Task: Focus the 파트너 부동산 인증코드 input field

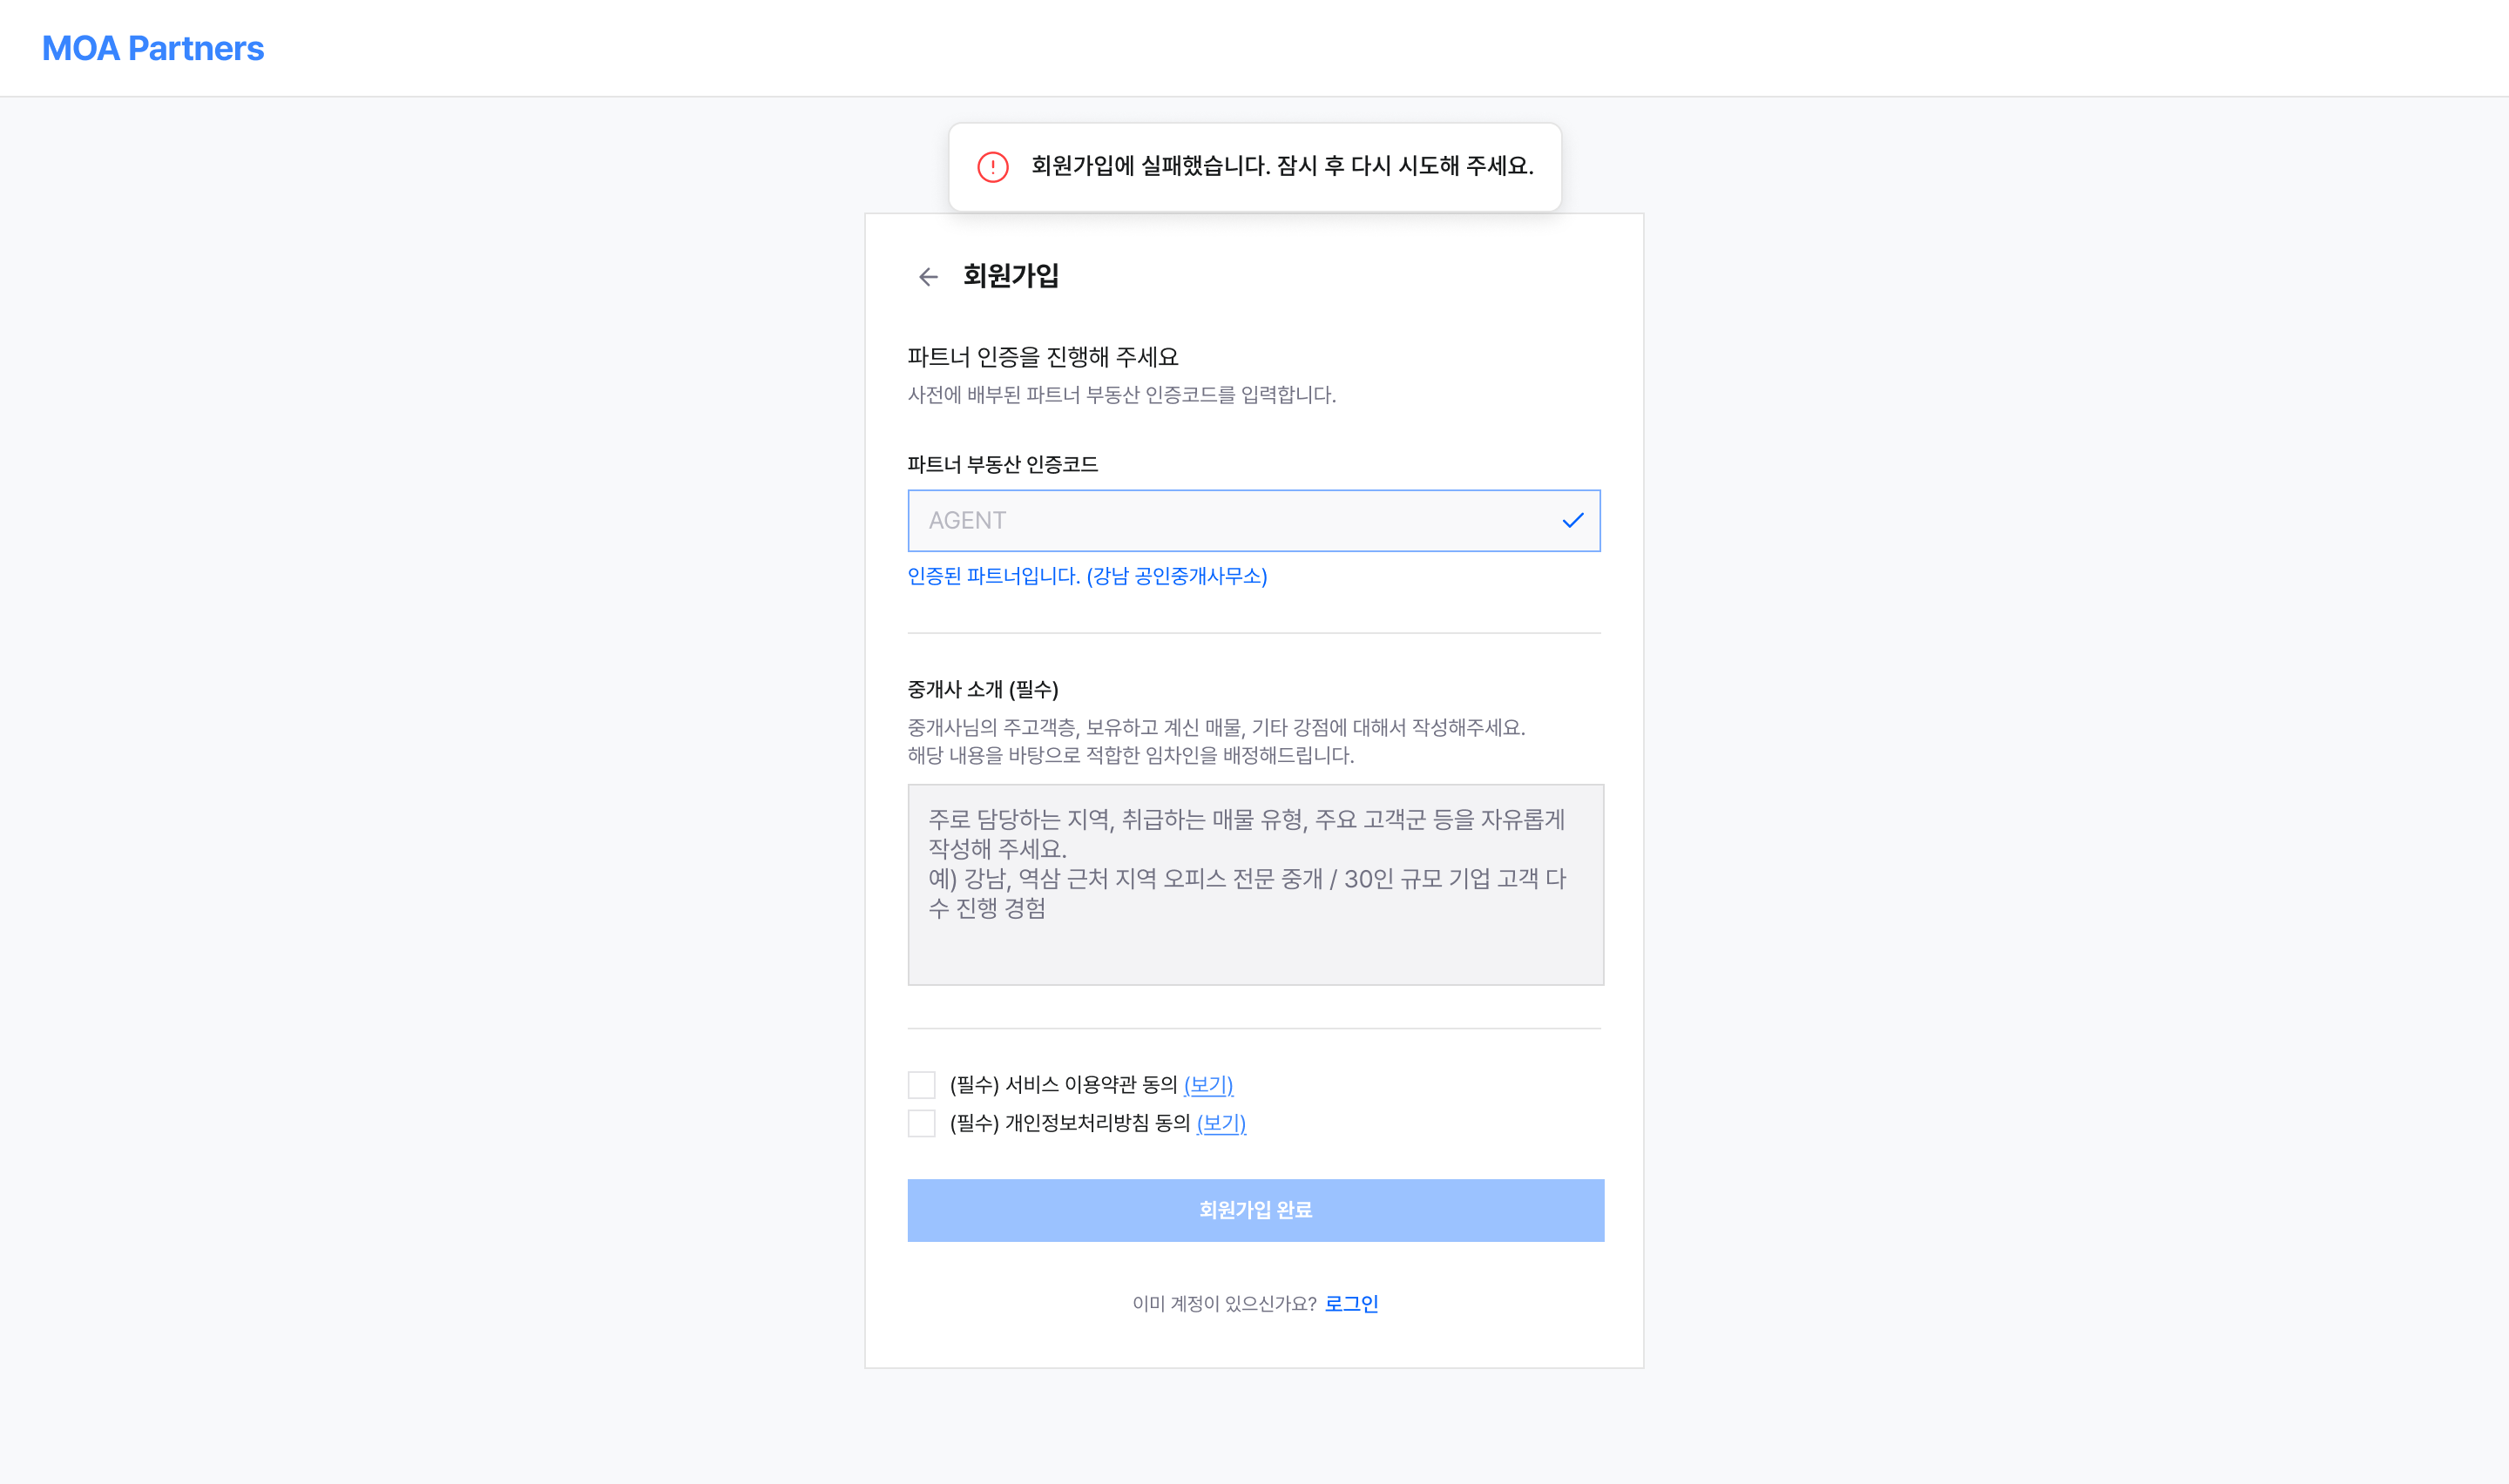Action: click(x=1230, y=520)
